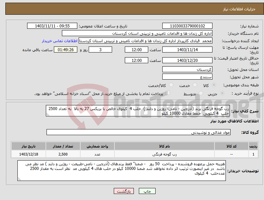The width and height of the screenshot is (264, 200).
Task: Click the چاپ print button
Action: 147,191
